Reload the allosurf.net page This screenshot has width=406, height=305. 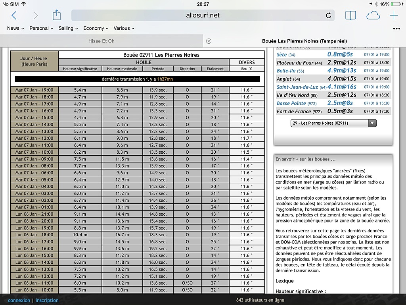point(328,15)
